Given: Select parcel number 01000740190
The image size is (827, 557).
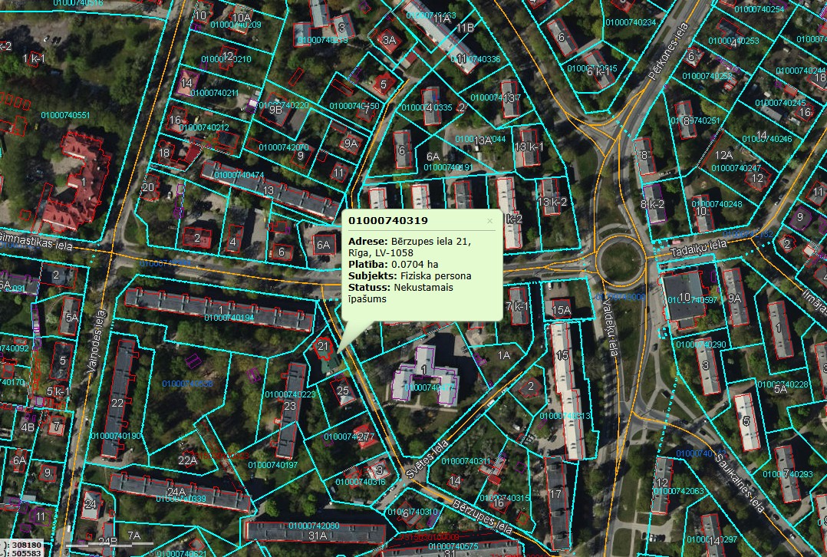Looking at the screenshot, I should click(x=116, y=436).
